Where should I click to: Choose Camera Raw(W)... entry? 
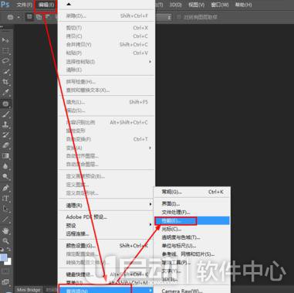pyautogui.click(x=192, y=291)
